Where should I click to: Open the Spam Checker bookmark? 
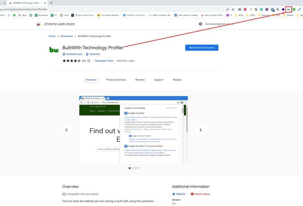[x=212, y=15]
